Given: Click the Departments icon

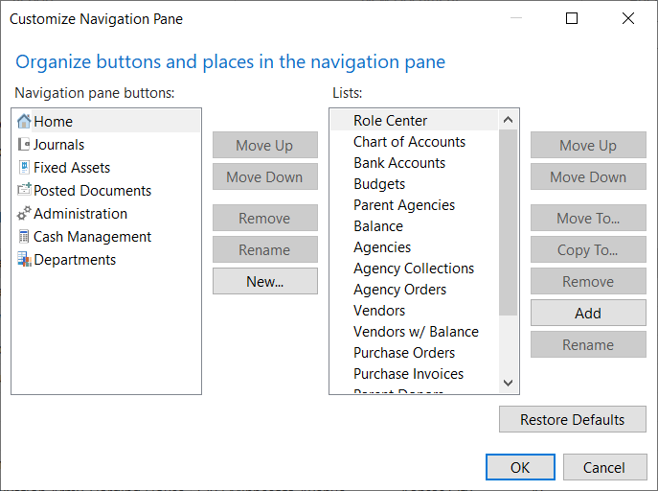Looking at the screenshot, I should (x=25, y=260).
